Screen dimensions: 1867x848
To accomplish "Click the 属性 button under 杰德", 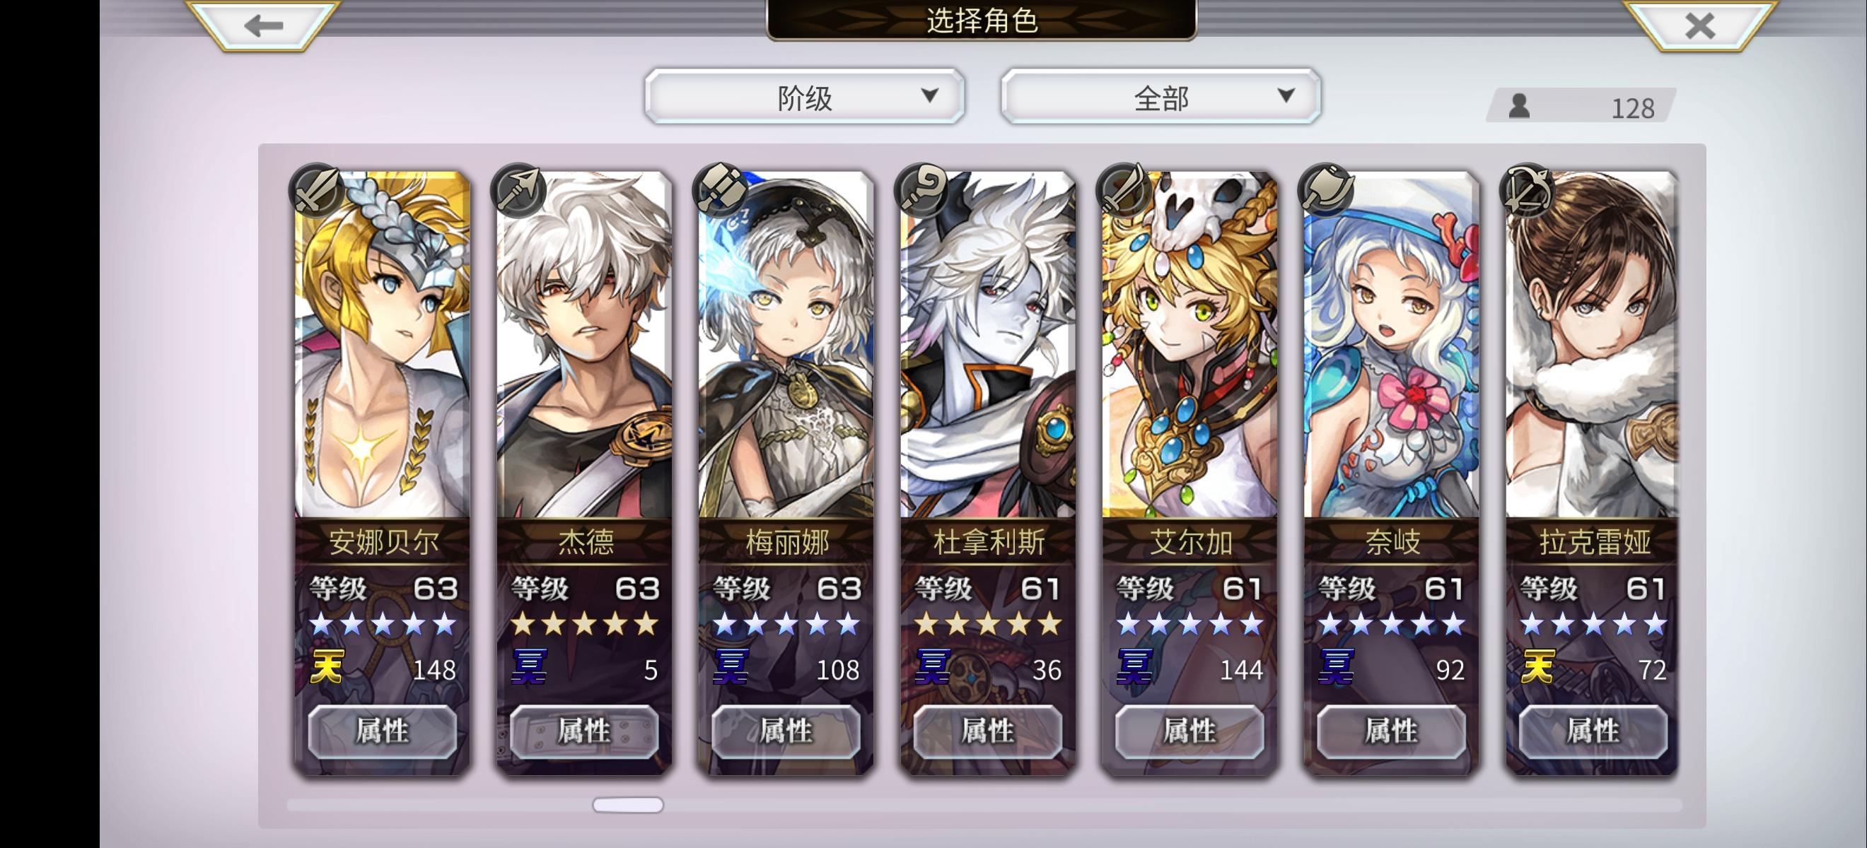I will [584, 731].
